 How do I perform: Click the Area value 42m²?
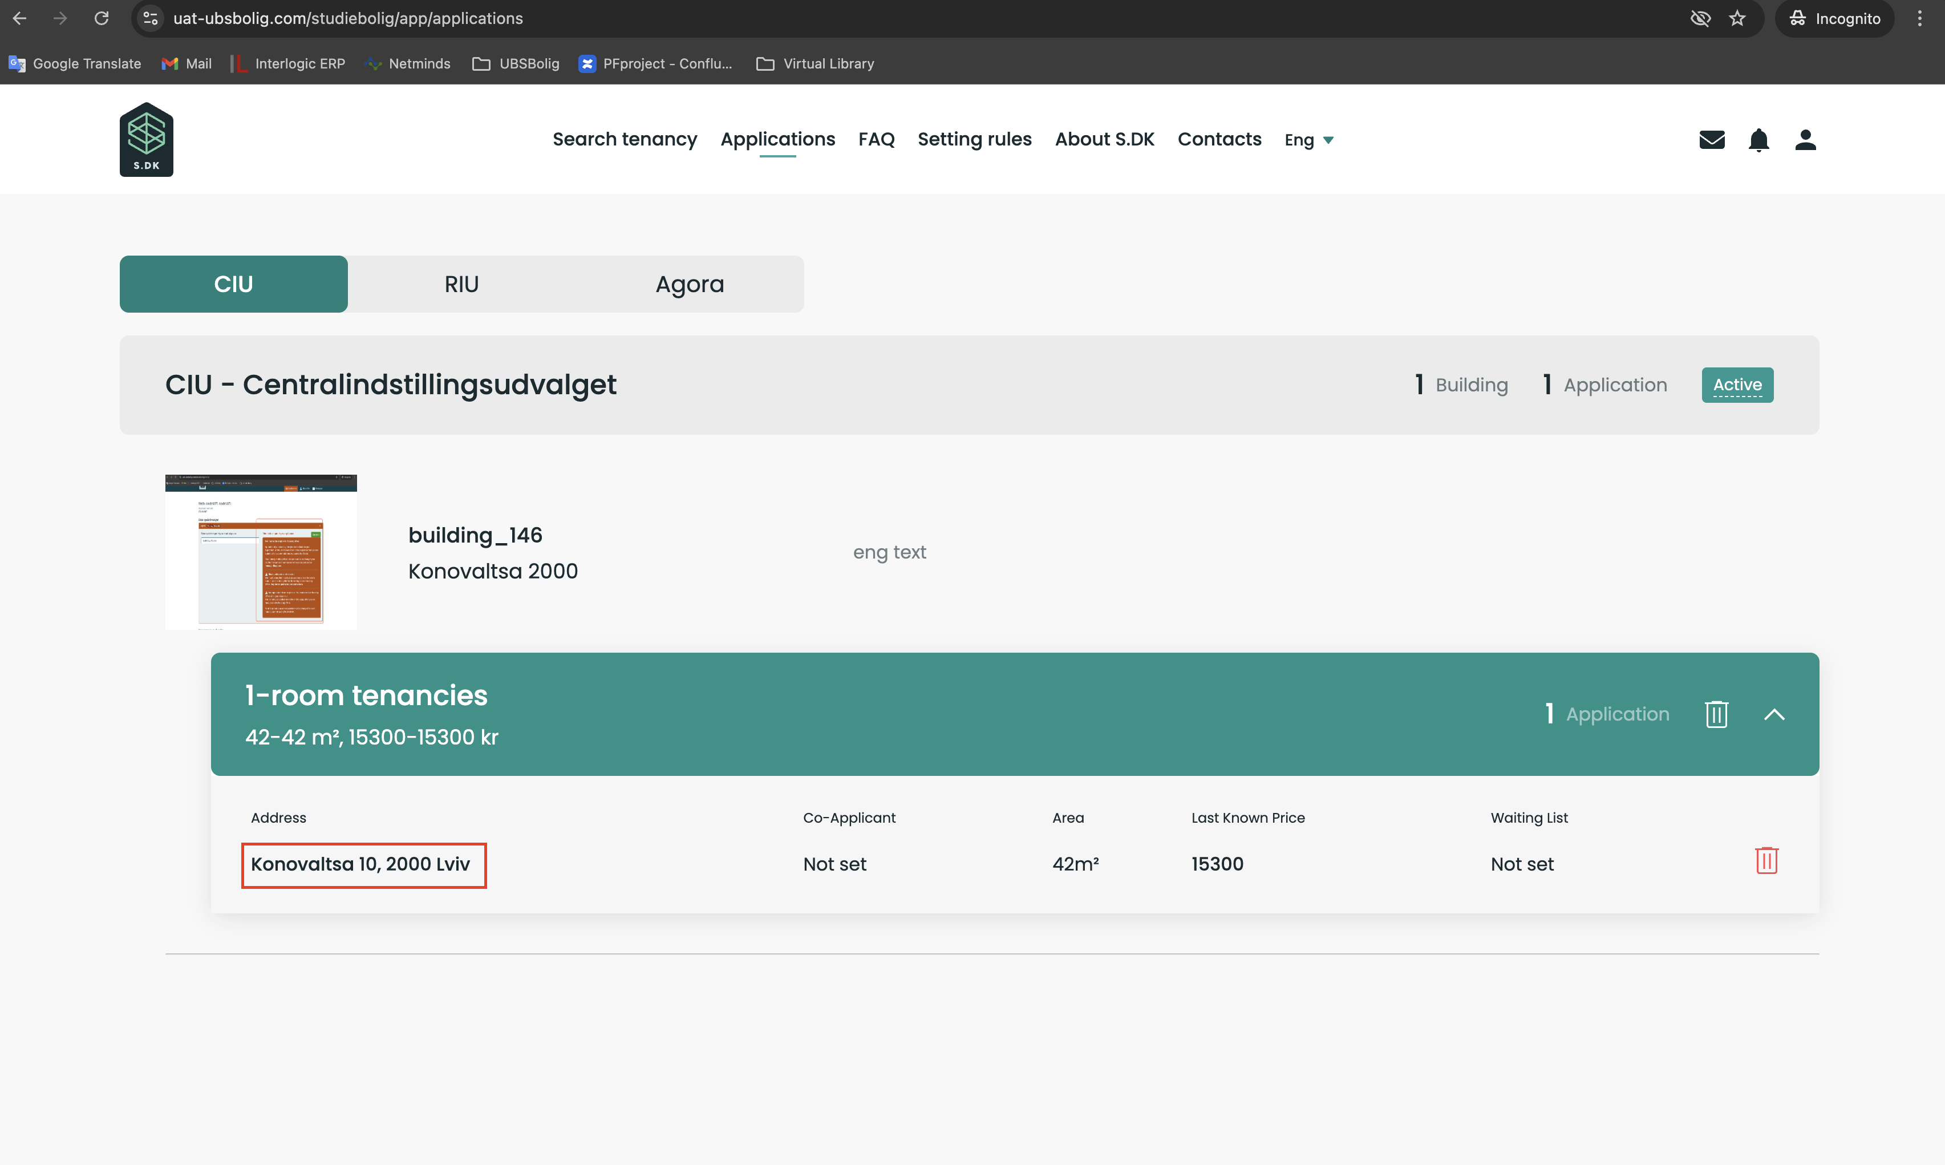(1075, 864)
